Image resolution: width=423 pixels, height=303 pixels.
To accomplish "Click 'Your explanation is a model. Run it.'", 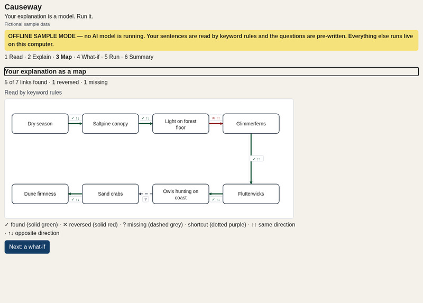I will pyautogui.click(x=49, y=16).
